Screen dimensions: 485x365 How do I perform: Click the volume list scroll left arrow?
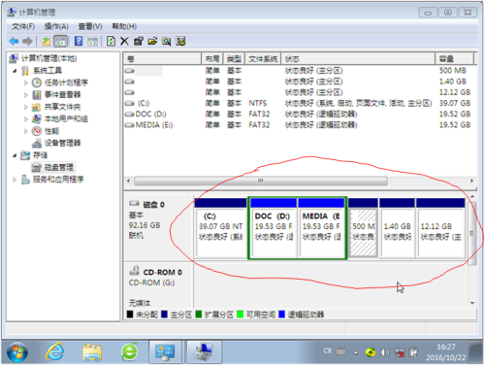click(x=128, y=181)
